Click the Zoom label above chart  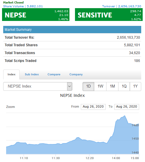tap(11, 107)
